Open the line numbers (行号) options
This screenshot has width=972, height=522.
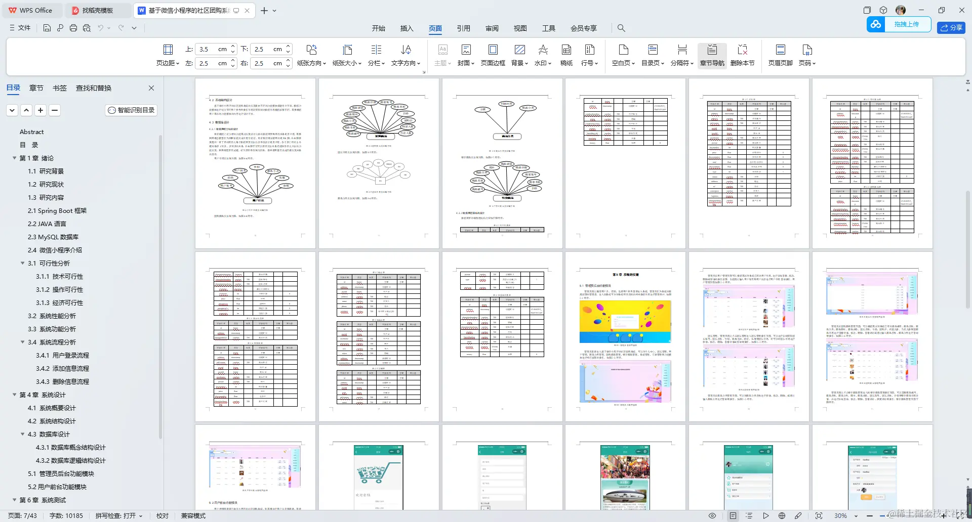(x=589, y=55)
